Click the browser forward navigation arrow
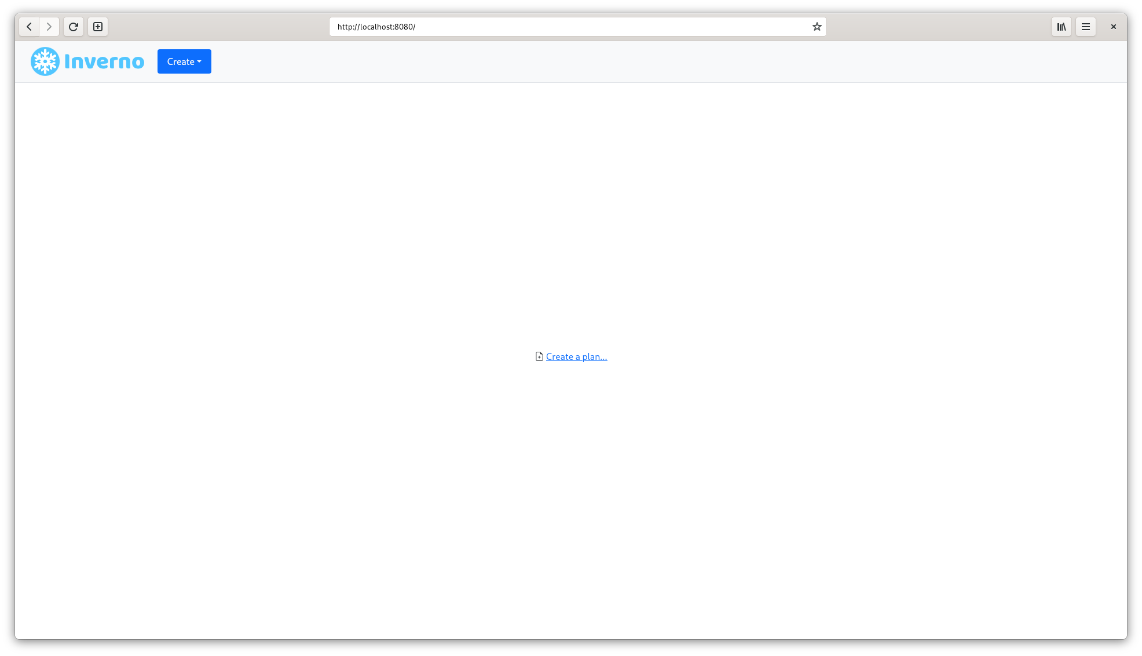The height and width of the screenshot is (656, 1142). pyautogui.click(x=49, y=26)
